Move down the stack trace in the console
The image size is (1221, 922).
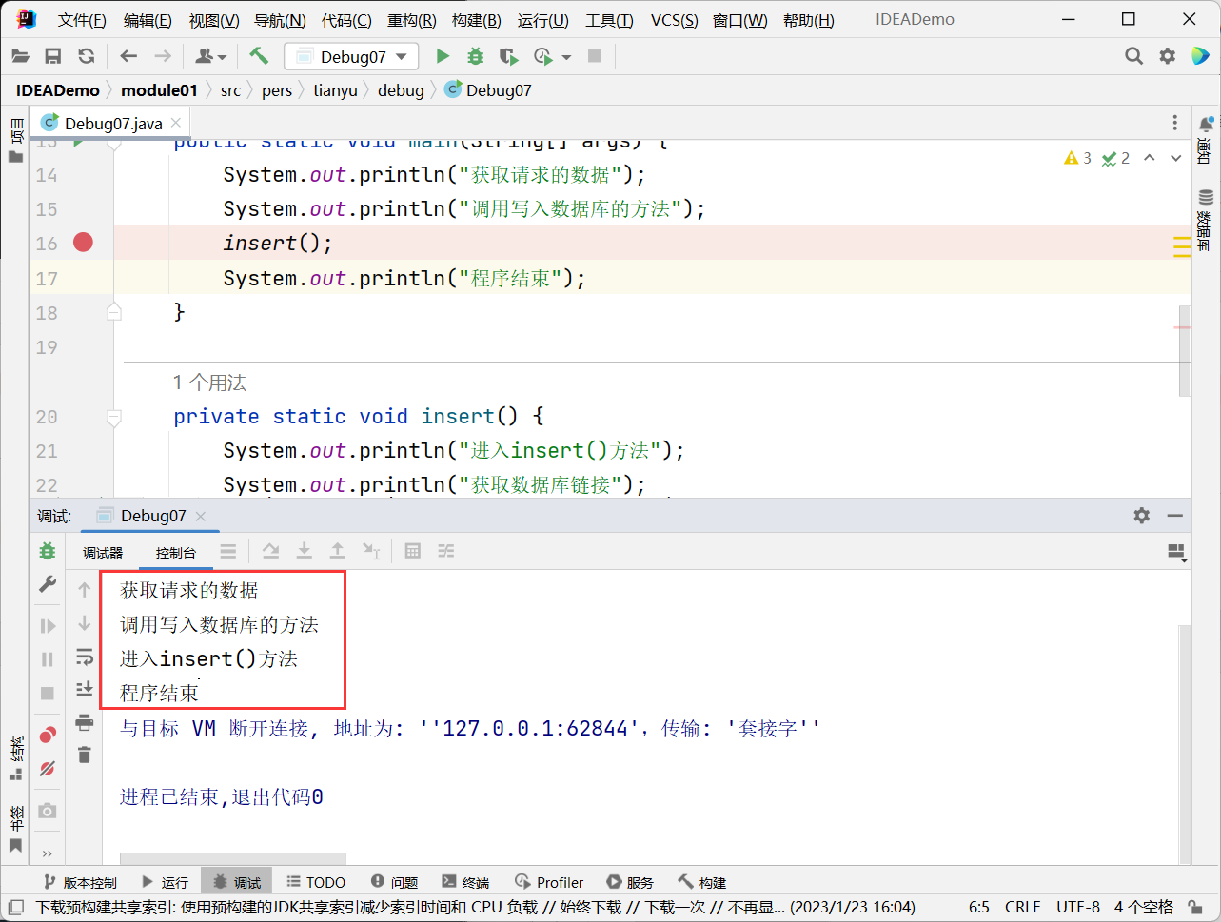point(85,623)
